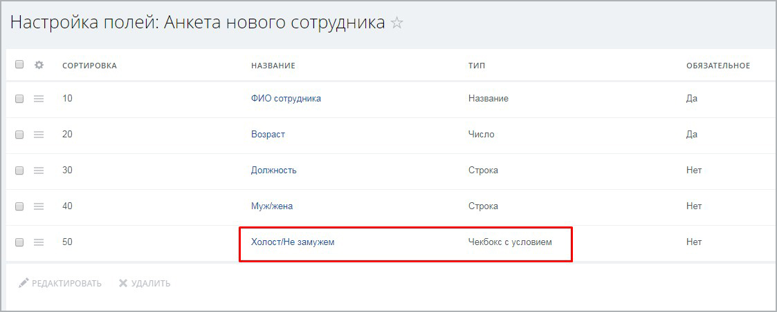Screen dimensions: 777x312
Task: Click the sort value 20
Action: [x=67, y=135]
